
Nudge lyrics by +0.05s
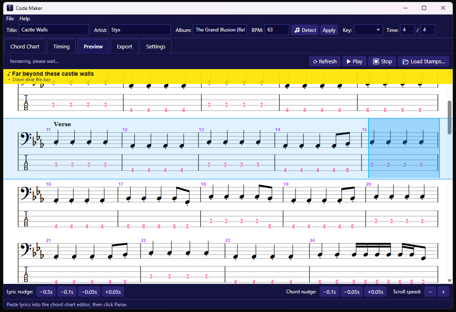[113, 292]
